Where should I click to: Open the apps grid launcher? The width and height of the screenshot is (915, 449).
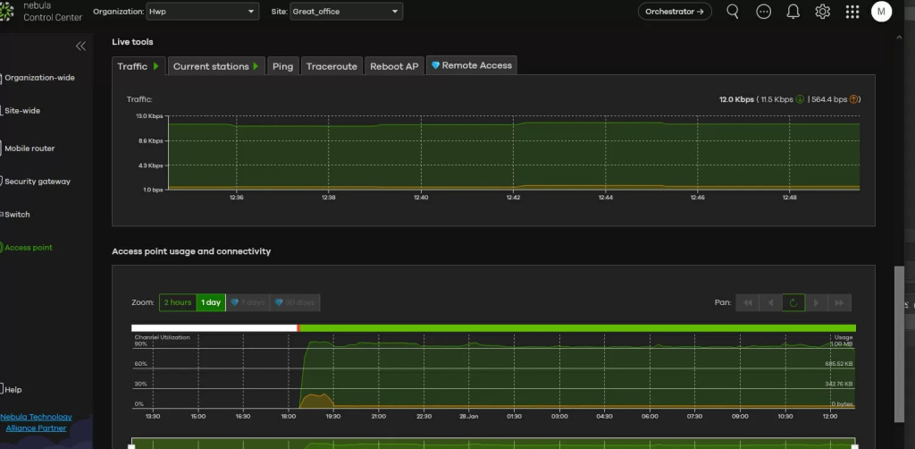pyautogui.click(x=852, y=12)
